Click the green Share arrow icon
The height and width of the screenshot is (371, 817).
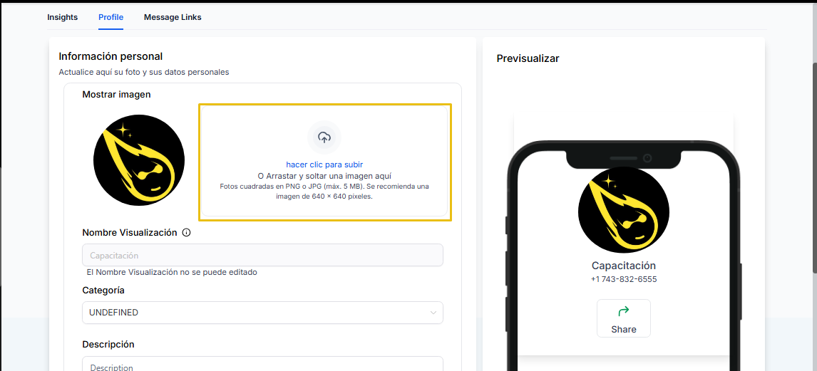click(x=624, y=311)
